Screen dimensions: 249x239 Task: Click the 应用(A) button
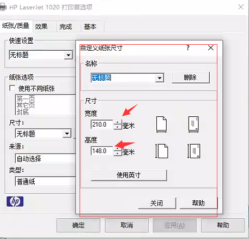coord(175,225)
